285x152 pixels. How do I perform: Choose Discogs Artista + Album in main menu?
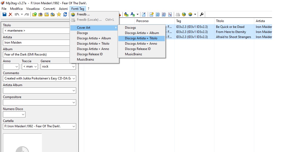(x=94, y=38)
